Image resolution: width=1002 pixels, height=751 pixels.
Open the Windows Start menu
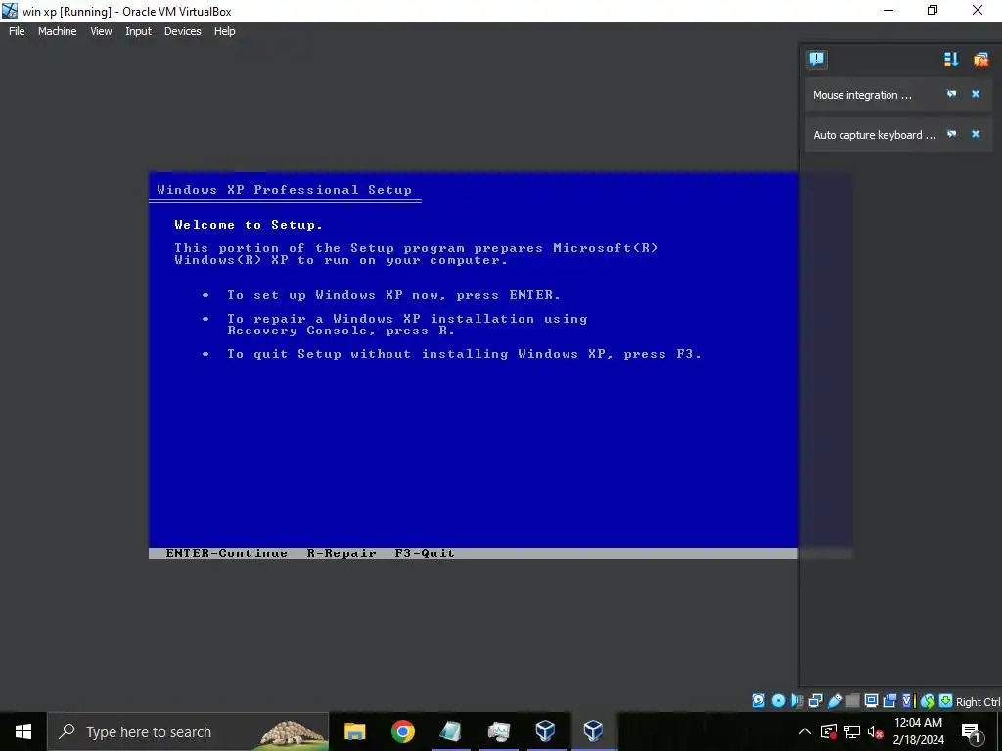23,731
